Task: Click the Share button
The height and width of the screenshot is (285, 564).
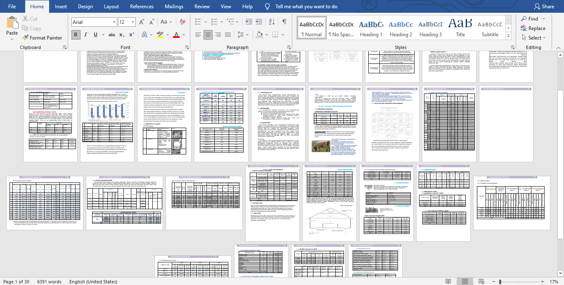Action: click(544, 7)
